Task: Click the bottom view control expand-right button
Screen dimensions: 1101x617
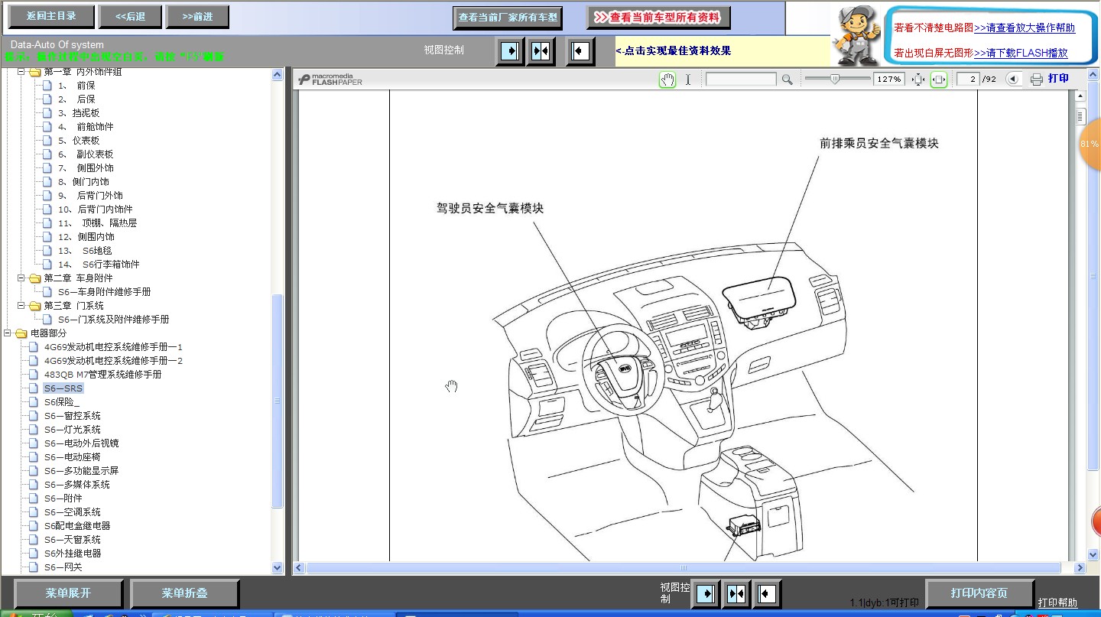Action: point(705,593)
